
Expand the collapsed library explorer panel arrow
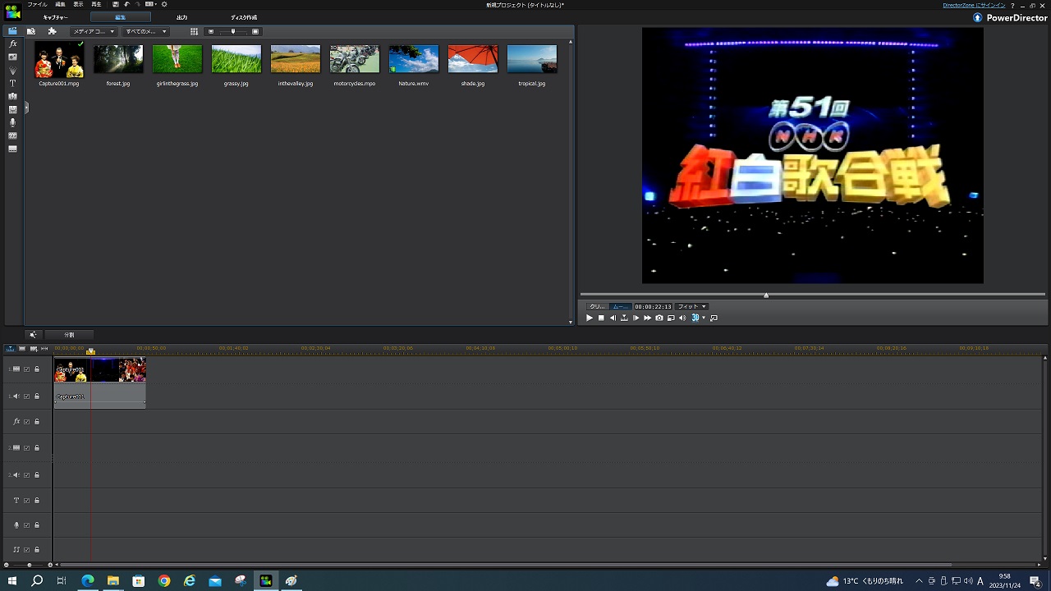tap(26, 107)
